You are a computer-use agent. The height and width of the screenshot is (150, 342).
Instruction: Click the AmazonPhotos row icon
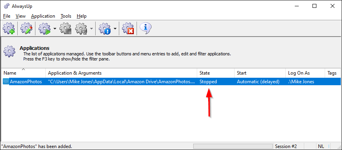6,82
